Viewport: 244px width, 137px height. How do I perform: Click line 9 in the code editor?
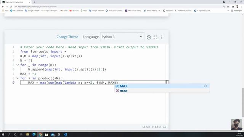93,83
